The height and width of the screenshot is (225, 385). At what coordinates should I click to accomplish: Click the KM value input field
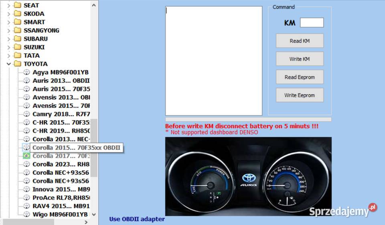312,23
